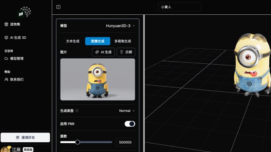Click the 示例 examples button
This screenshot has width=271, height=152.
[x=126, y=52]
